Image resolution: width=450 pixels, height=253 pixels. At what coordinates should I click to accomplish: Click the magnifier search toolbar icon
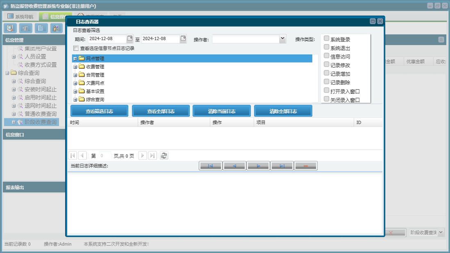tap(10, 28)
